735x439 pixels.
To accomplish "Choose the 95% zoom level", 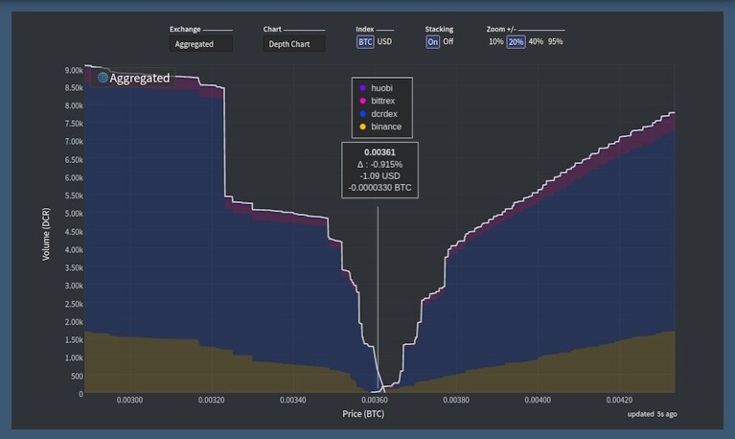I will tap(555, 42).
